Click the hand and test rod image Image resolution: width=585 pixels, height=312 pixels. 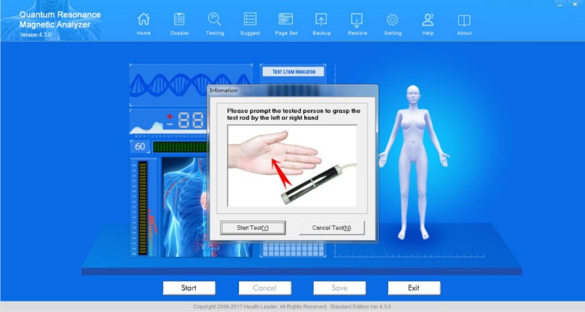point(292,165)
